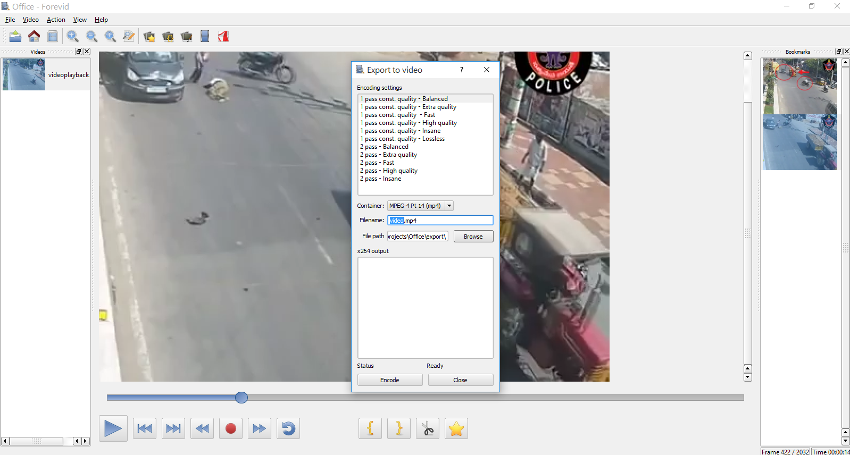Click the red house home icon
The image size is (850, 455).
point(34,36)
